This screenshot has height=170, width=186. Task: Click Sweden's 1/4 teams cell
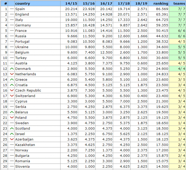[x=178, y=123]
